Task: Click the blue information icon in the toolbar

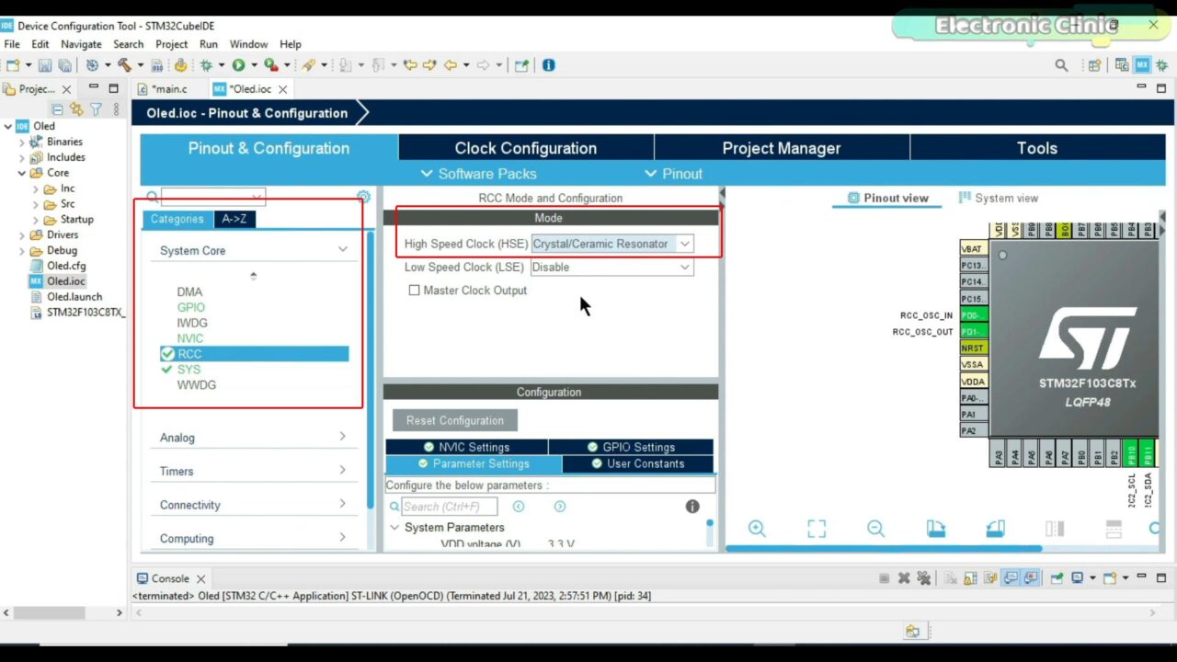Action: pos(549,65)
